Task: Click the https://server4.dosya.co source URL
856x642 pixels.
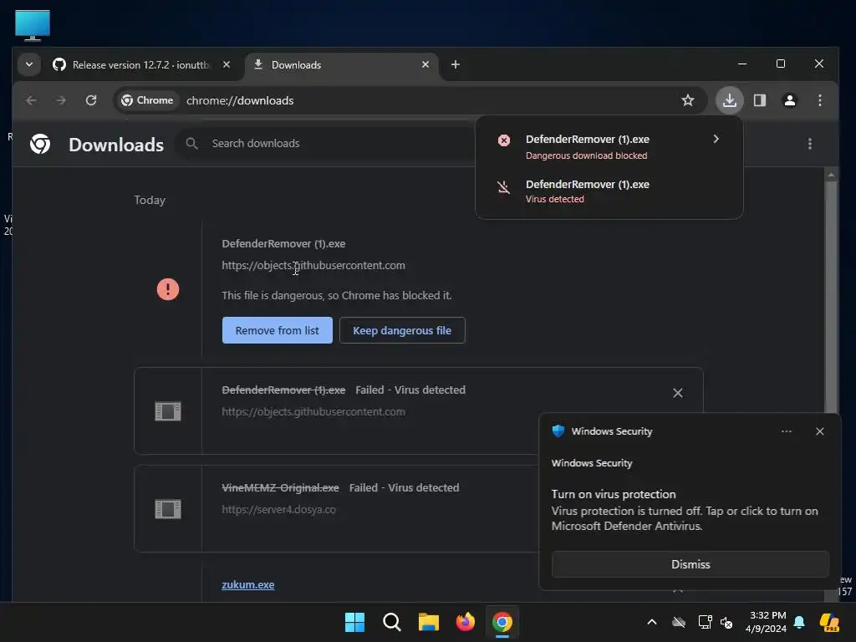Action: point(278,509)
